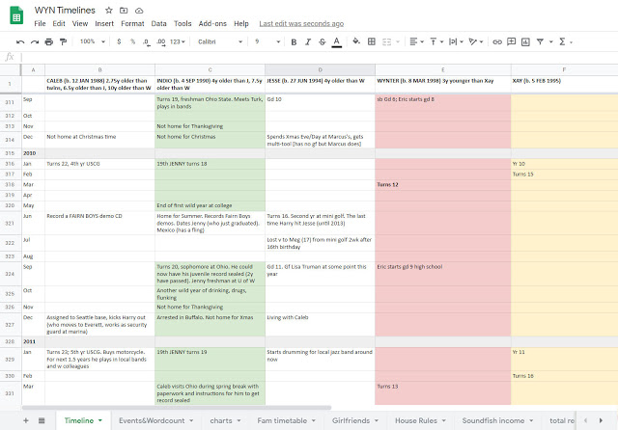Viewport: 618px width, 430px height.
Task: Click the Borders icon
Action: (x=372, y=42)
